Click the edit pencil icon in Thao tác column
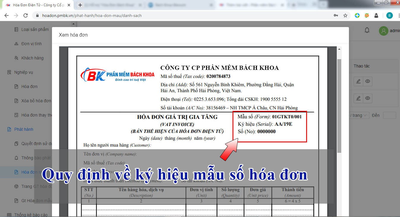This screenshot has width=400, height=217. click(358, 81)
